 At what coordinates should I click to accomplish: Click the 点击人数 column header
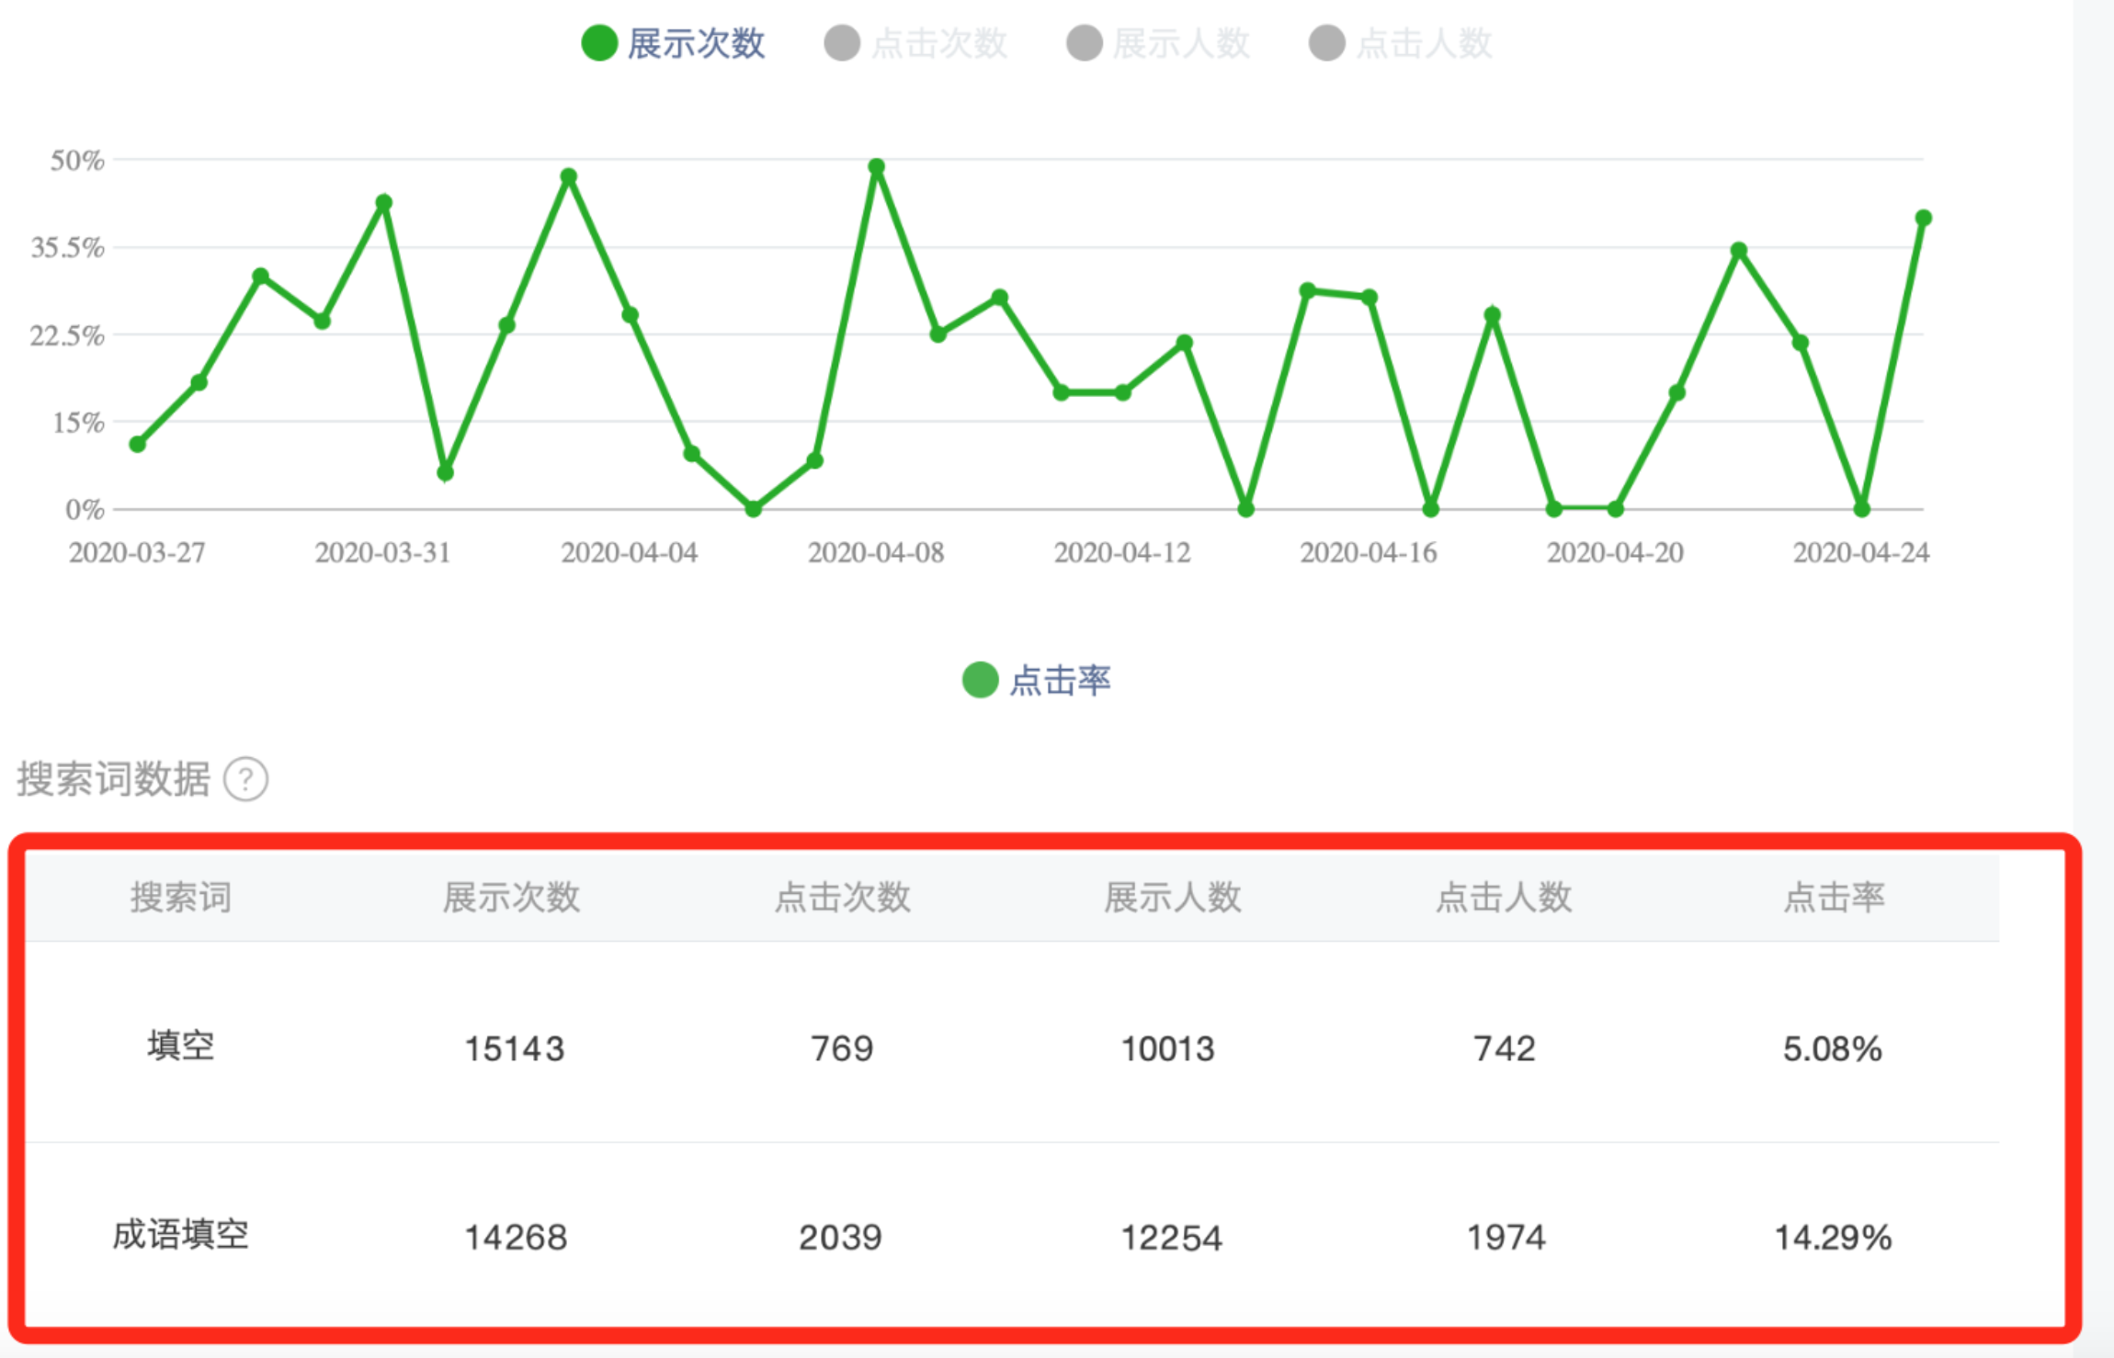1504,898
